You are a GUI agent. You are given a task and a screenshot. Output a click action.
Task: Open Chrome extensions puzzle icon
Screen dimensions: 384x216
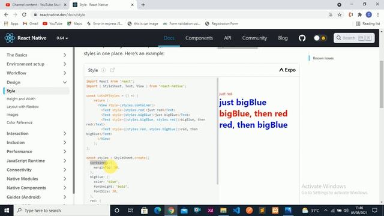[x=360, y=14]
